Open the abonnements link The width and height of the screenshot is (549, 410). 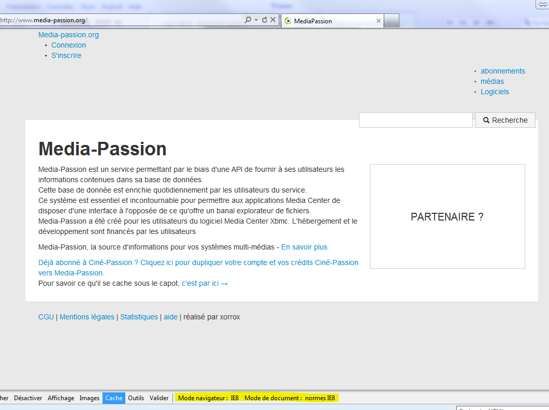pyautogui.click(x=503, y=71)
